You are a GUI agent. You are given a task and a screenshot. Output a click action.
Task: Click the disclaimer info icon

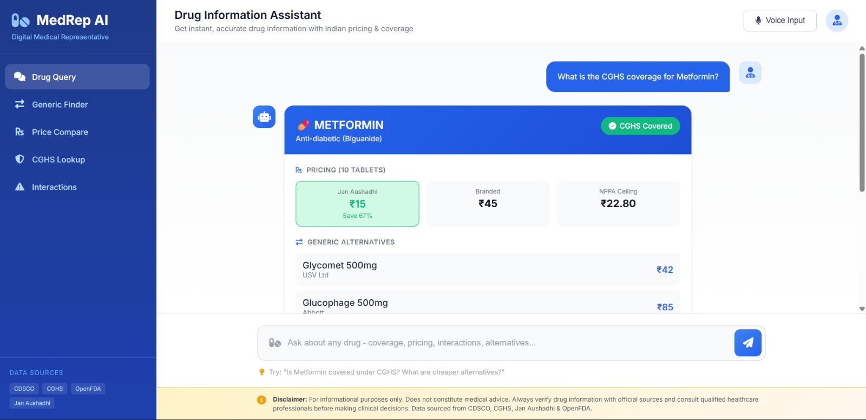click(x=261, y=400)
